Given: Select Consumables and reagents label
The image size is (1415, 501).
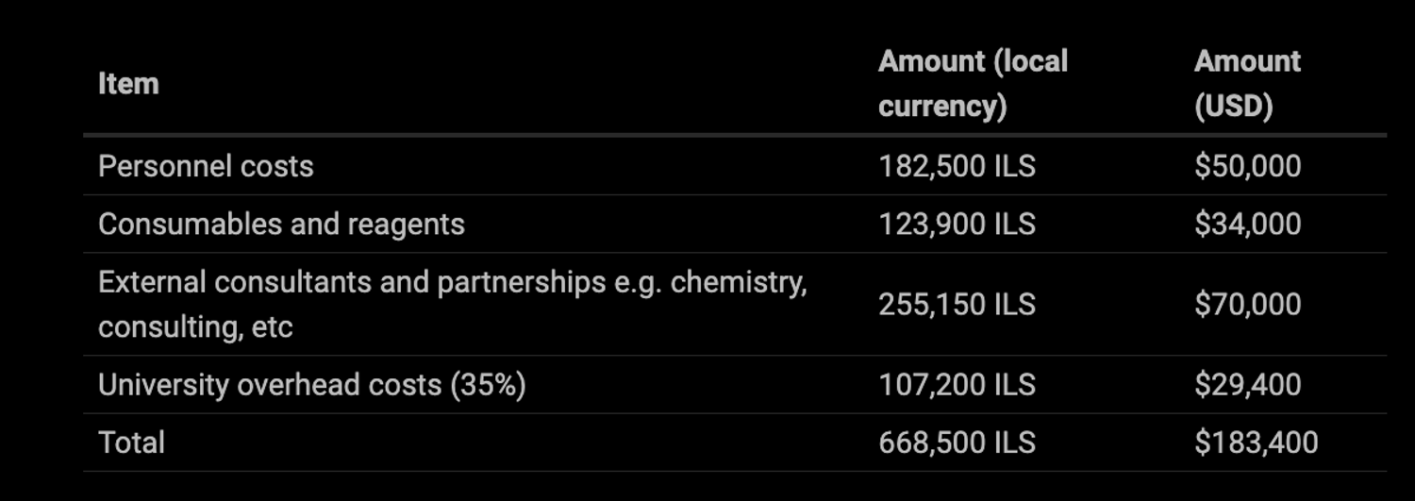Looking at the screenshot, I should (x=281, y=224).
